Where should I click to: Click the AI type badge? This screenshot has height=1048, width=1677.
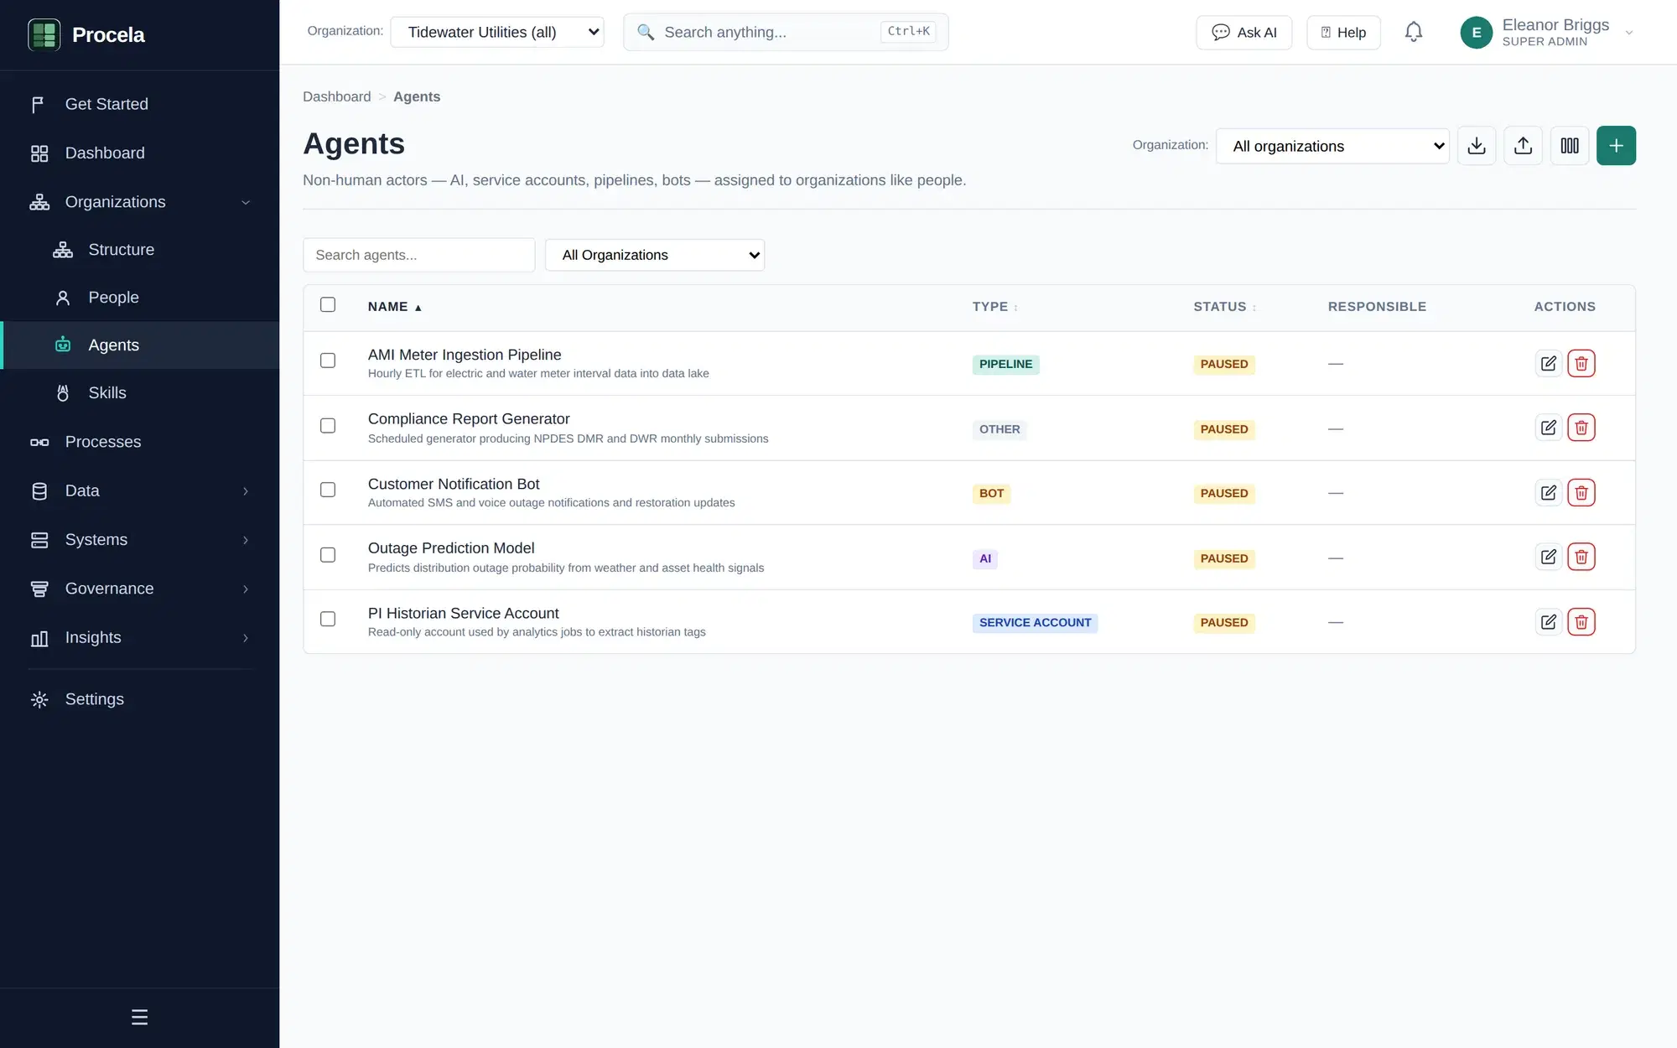point(984,558)
